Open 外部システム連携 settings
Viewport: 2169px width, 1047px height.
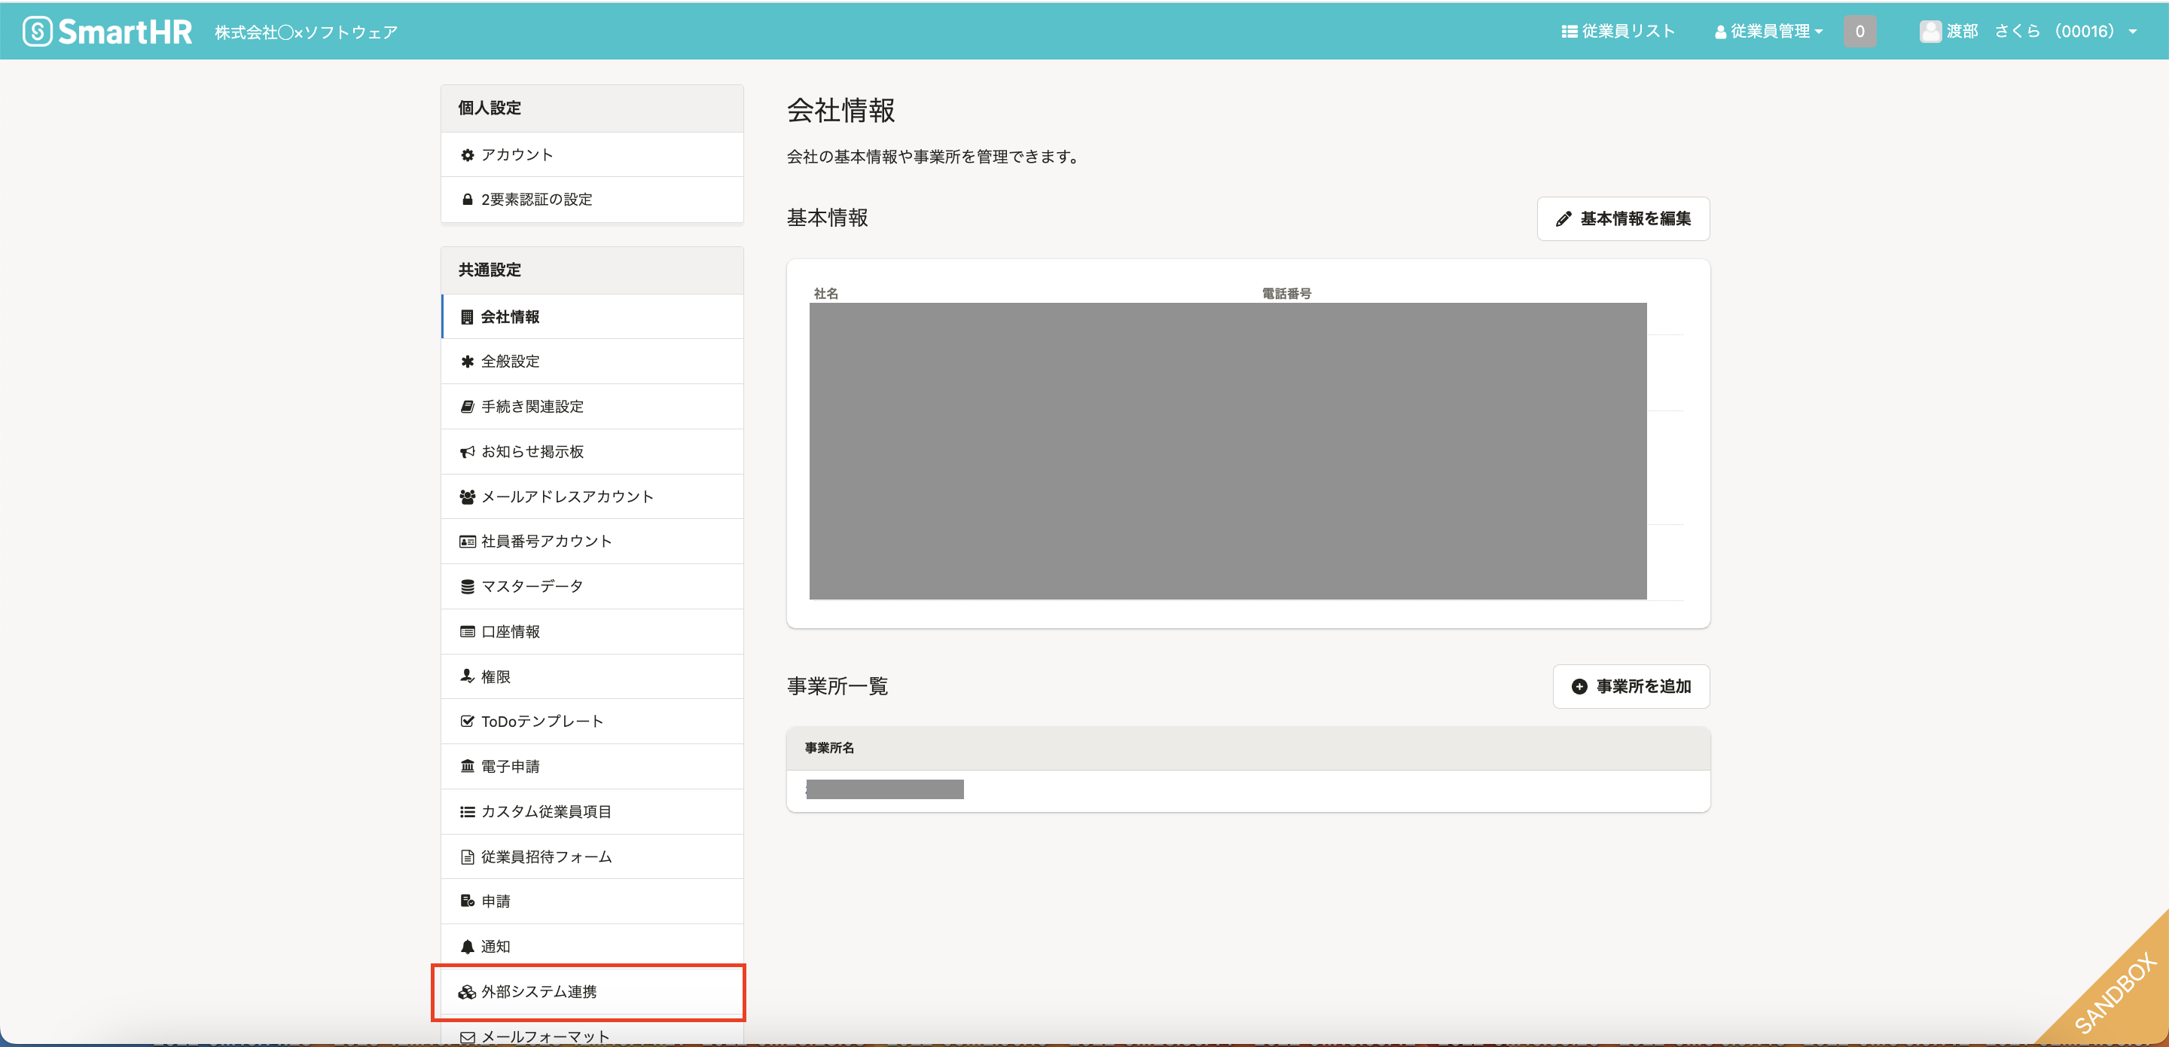(x=592, y=992)
